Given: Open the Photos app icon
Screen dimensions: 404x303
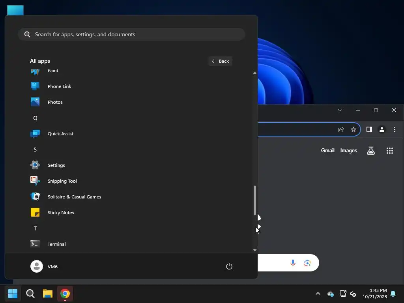Looking at the screenshot, I should 35,102.
